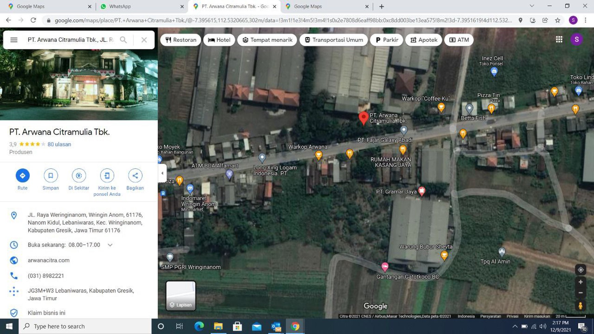Select the Street View pegman icon
This screenshot has width=594, height=334.
point(581,305)
